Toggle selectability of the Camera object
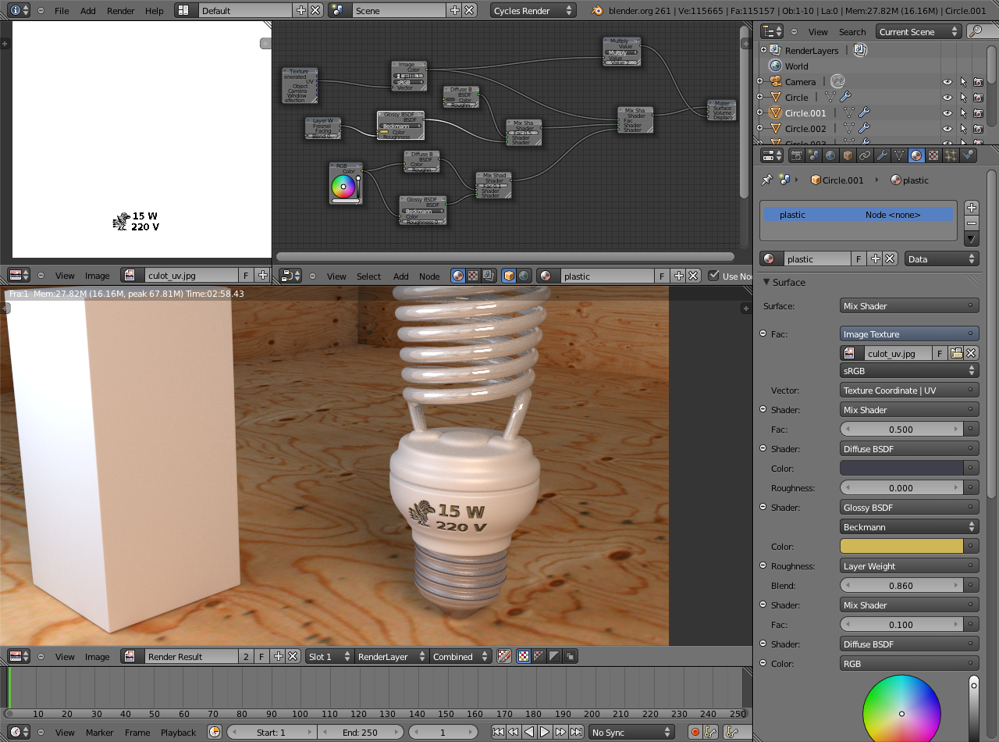 click(x=963, y=82)
